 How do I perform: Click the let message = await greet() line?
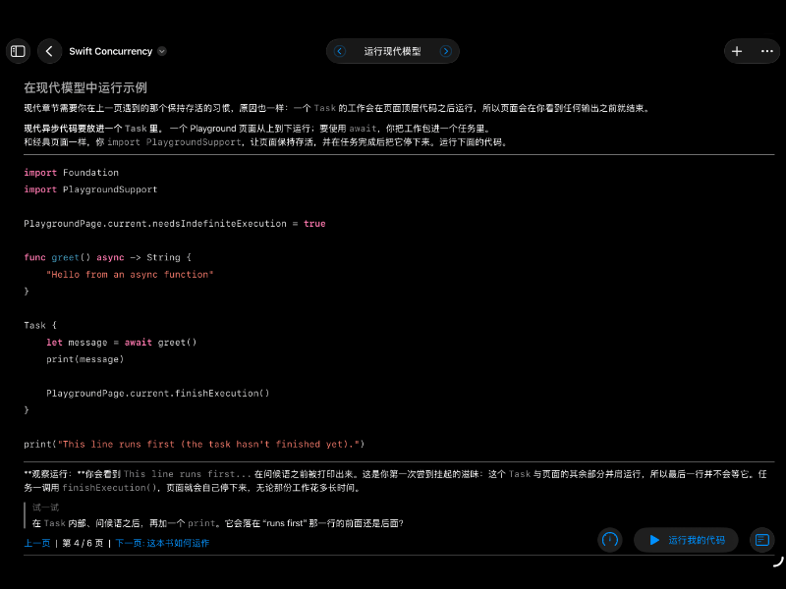coord(121,343)
